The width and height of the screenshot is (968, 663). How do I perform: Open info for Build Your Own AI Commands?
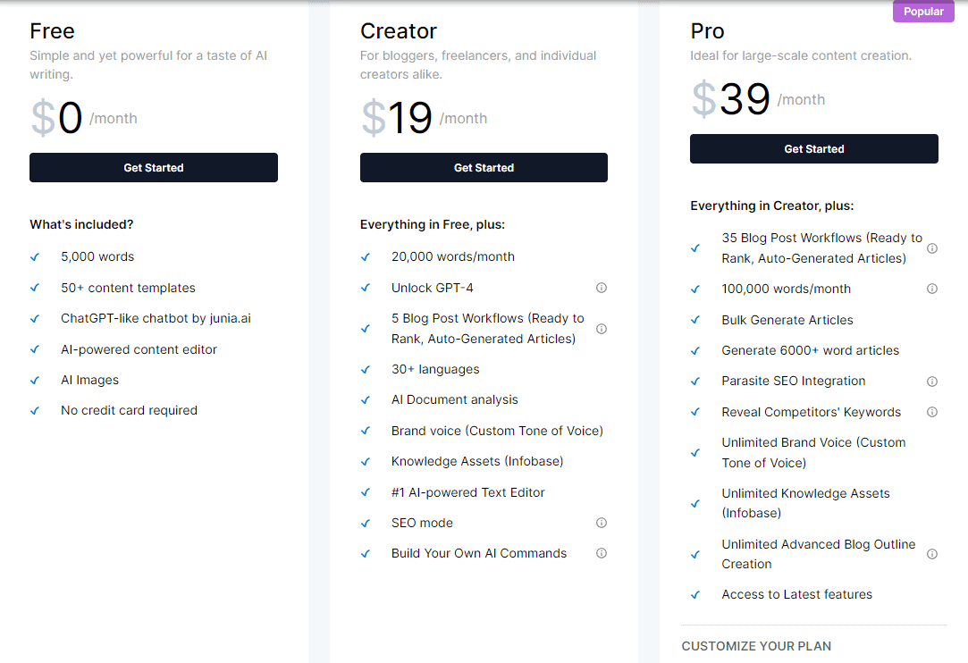tap(602, 553)
